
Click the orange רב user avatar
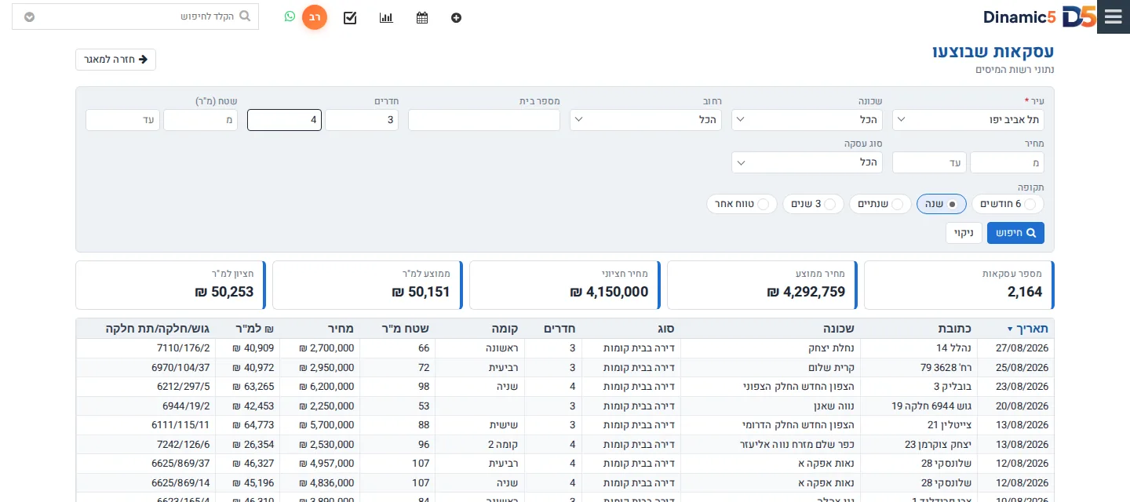click(x=315, y=17)
